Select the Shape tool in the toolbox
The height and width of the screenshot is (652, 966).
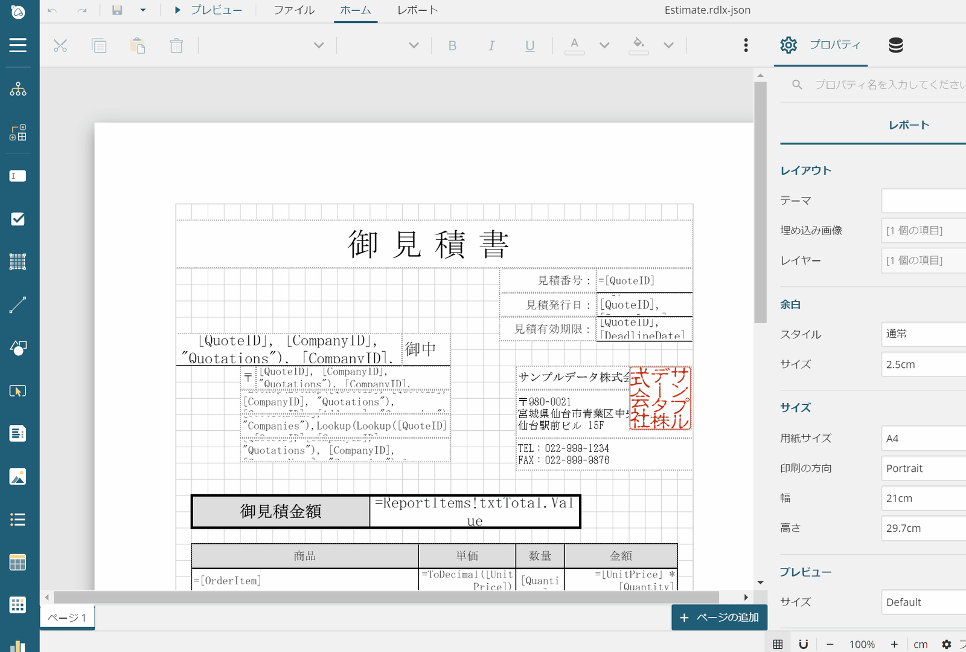(x=18, y=348)
